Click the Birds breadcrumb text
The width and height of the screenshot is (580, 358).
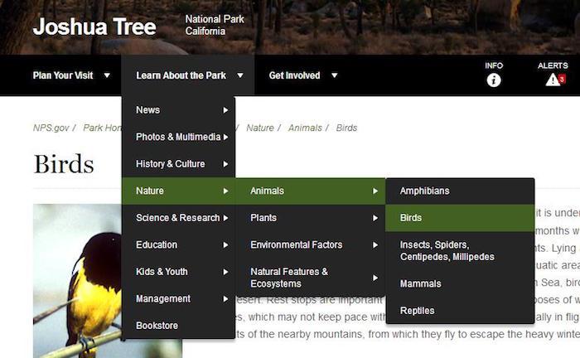coord(346,128)
